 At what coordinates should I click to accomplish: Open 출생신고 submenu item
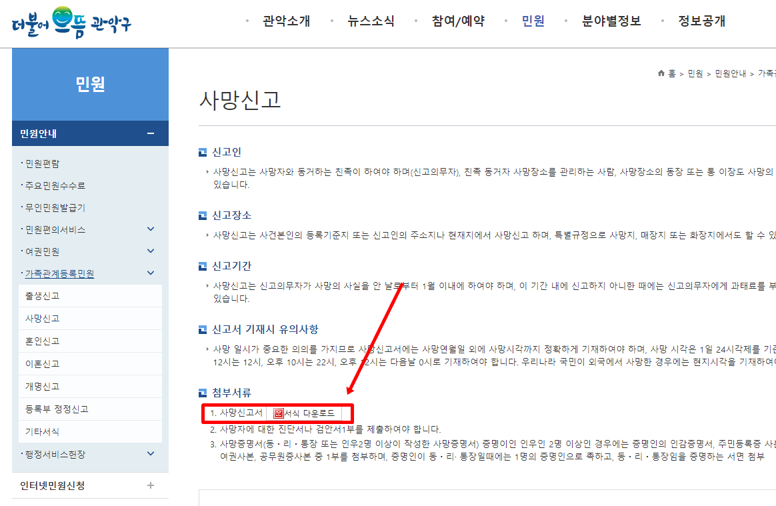(x=90, y=295)
